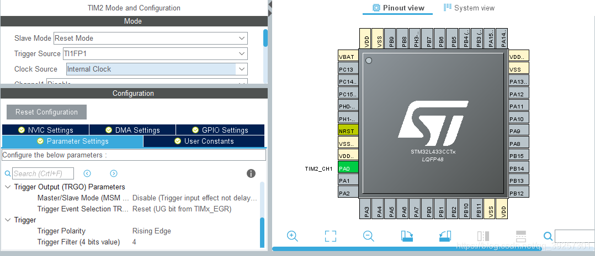This screenshot has height=256, width=595.
Task: Toggle the horizontal split view icon
Action: (521, 236)
